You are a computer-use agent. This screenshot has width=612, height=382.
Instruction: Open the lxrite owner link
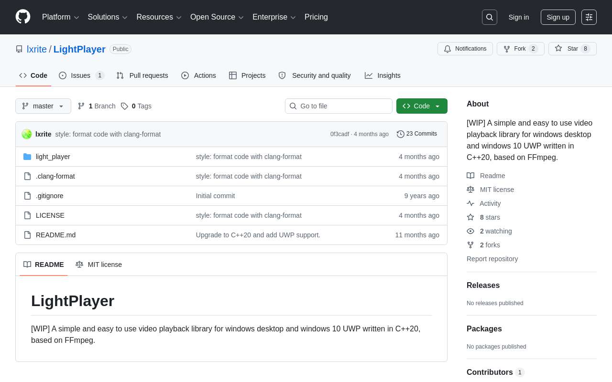click(x=37, y=49)
